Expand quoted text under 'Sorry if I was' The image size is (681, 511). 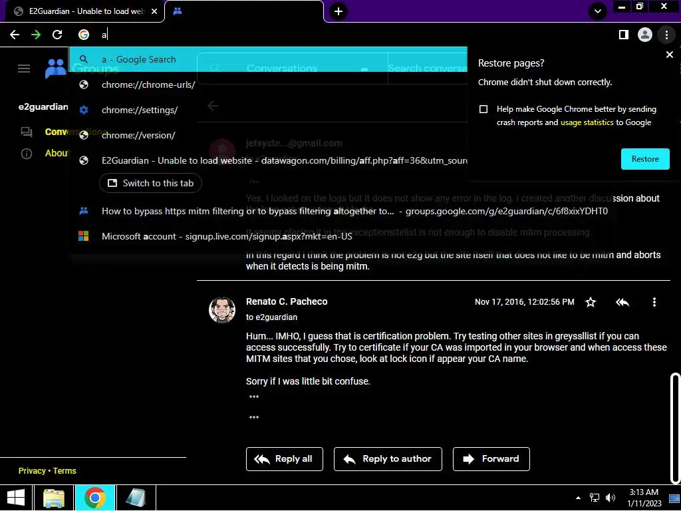[254, 397]
